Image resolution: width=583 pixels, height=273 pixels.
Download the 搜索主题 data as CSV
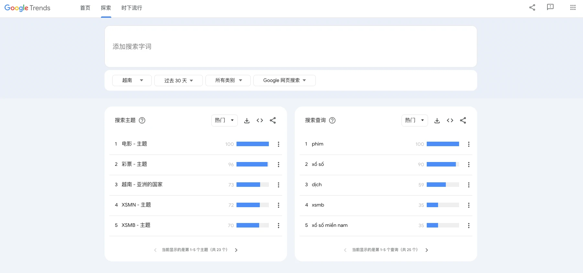click(x=247, y=120)
